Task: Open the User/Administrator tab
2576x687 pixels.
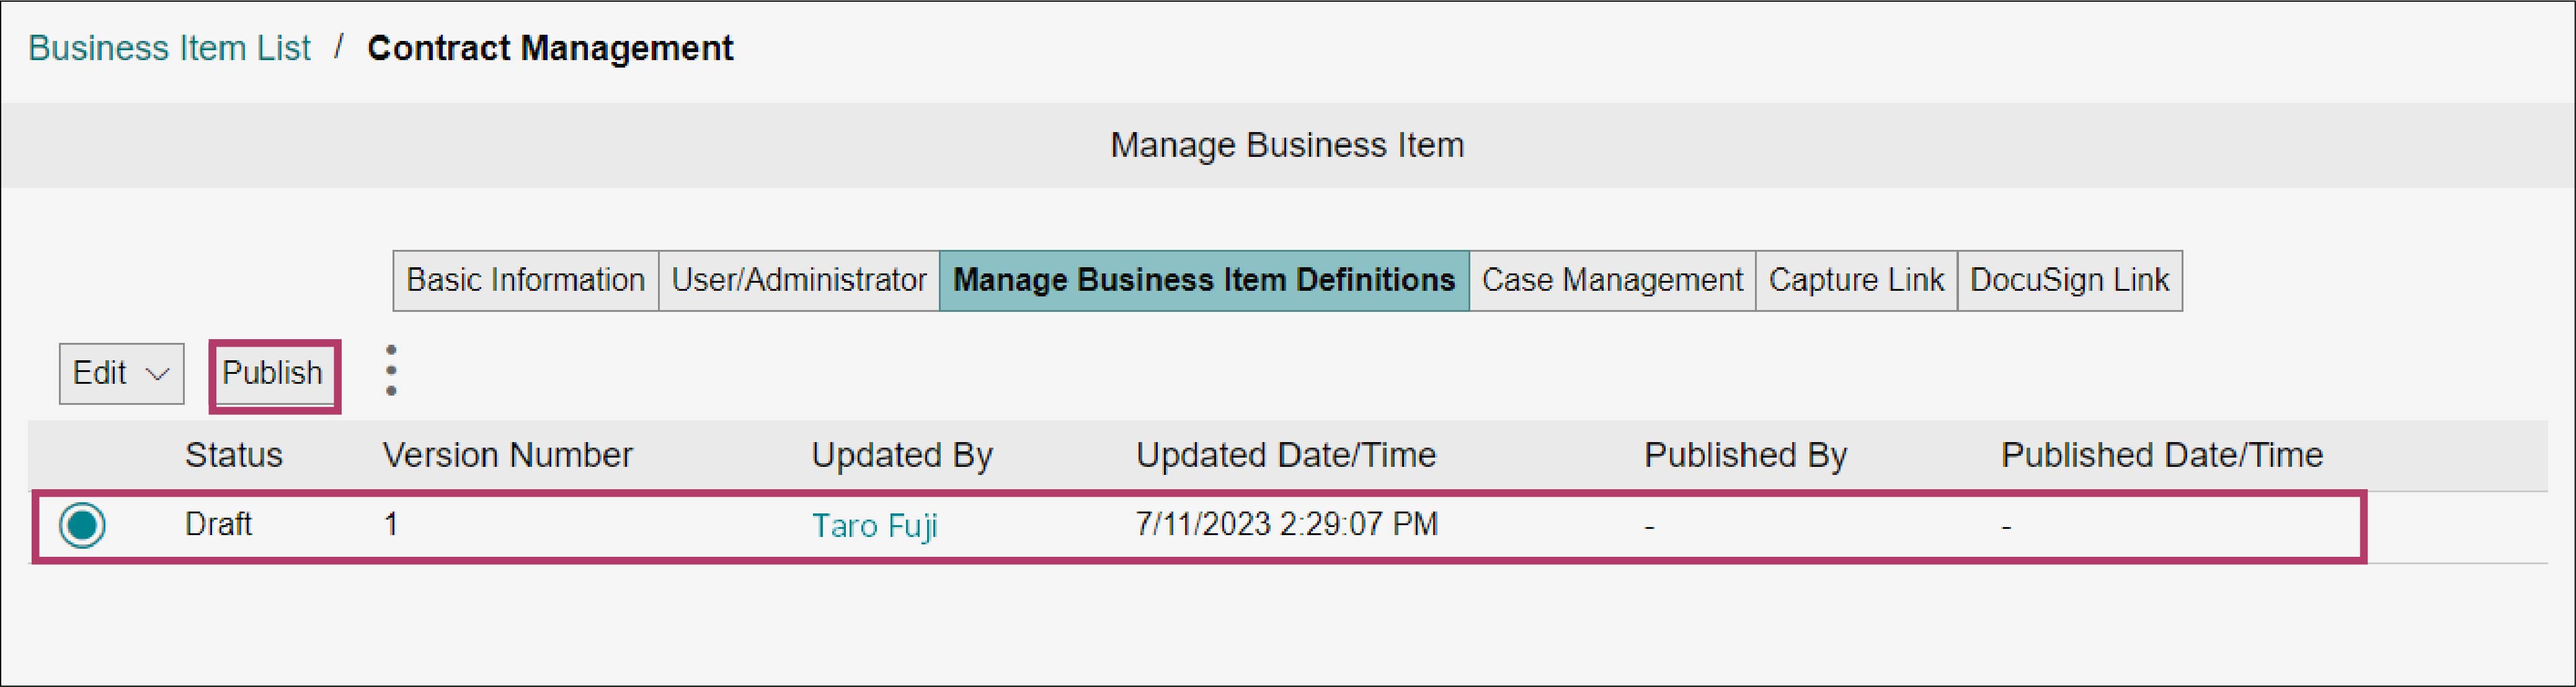Action: click(x=798, y=280)
